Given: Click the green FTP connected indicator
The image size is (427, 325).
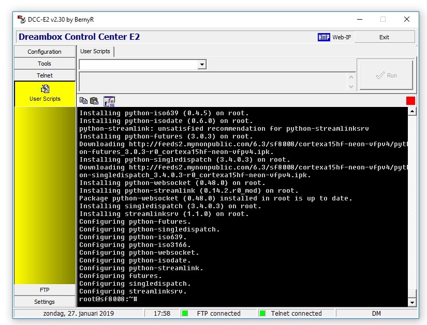Looking at the screenshot, I should (185, 313).
